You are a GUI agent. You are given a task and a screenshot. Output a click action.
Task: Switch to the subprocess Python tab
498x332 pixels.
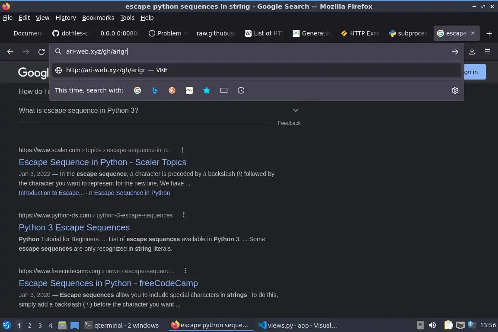(x=408, y=33)
